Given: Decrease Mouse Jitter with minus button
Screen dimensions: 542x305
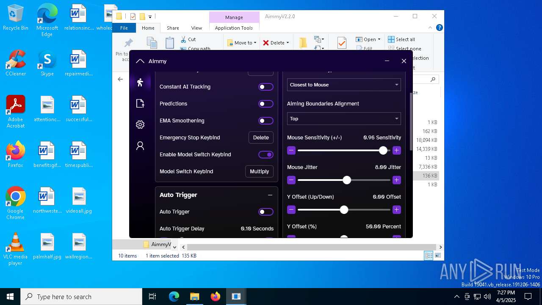Looking at the screenshot, I should pyautogui.click(x=291, y=180).
